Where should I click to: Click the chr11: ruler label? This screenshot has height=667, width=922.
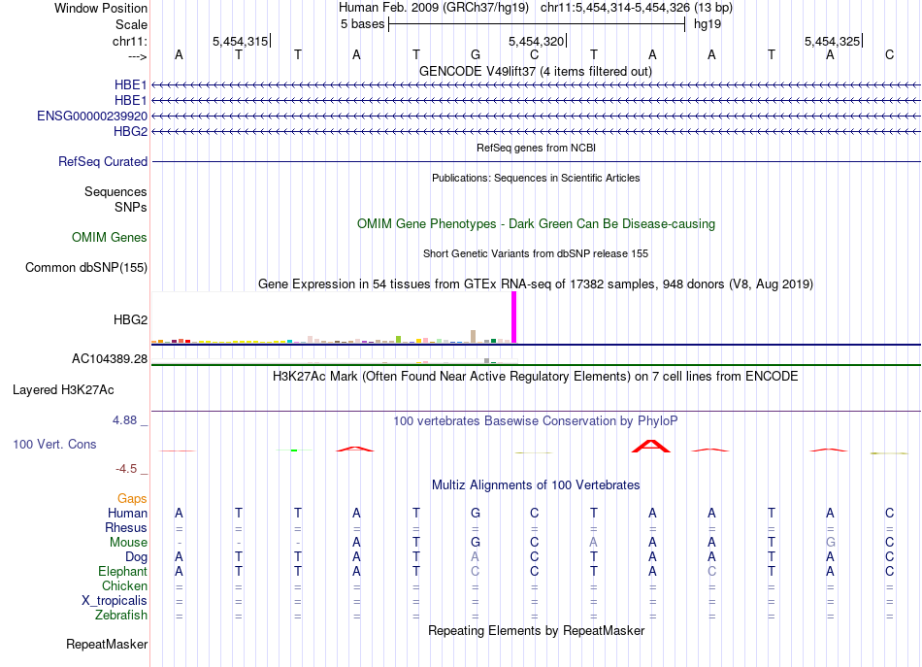pyautogui.click(x=130, y=41)
